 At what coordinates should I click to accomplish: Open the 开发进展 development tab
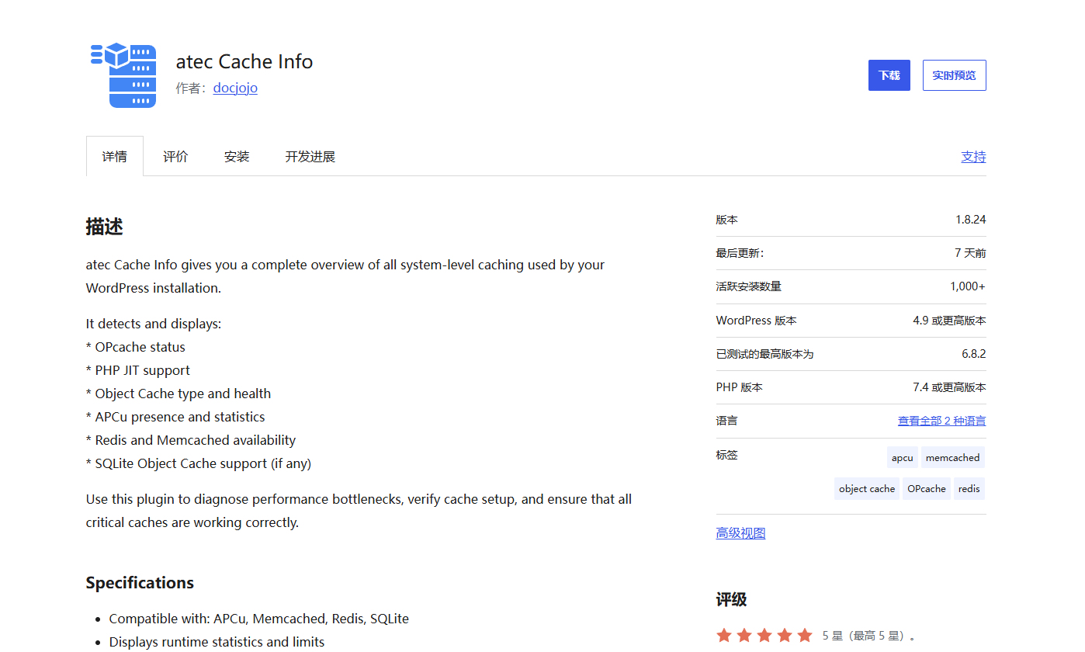point(310,156)
